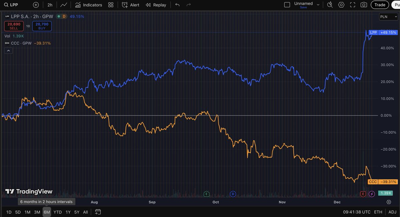The height and width of the screenshot is (217, 400).
Task: Click the 40.00% price axis label
Action: (x=387, y=48)
